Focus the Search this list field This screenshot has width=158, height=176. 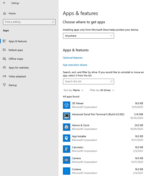(88, 82)
